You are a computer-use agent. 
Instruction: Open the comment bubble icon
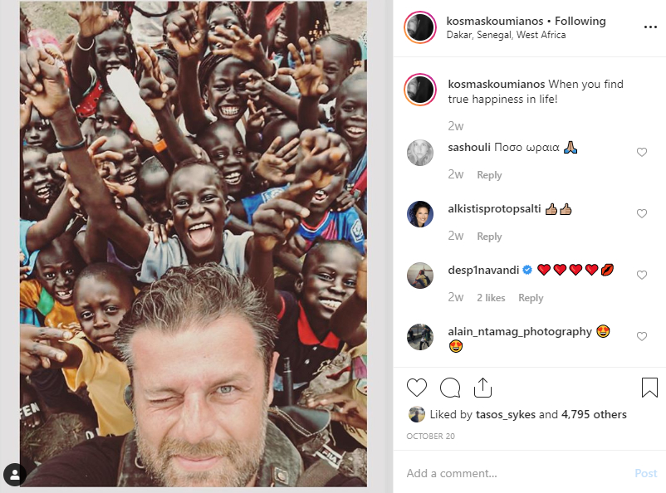tap(450, 388)
